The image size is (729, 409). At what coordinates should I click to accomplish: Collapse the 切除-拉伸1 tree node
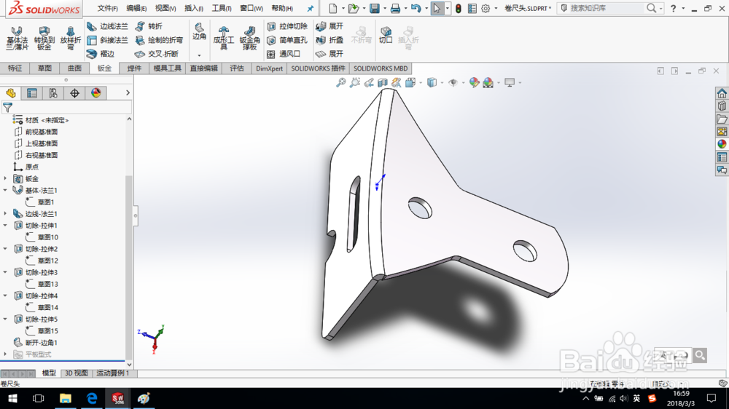pyautogui.click(x=5, y=225)
